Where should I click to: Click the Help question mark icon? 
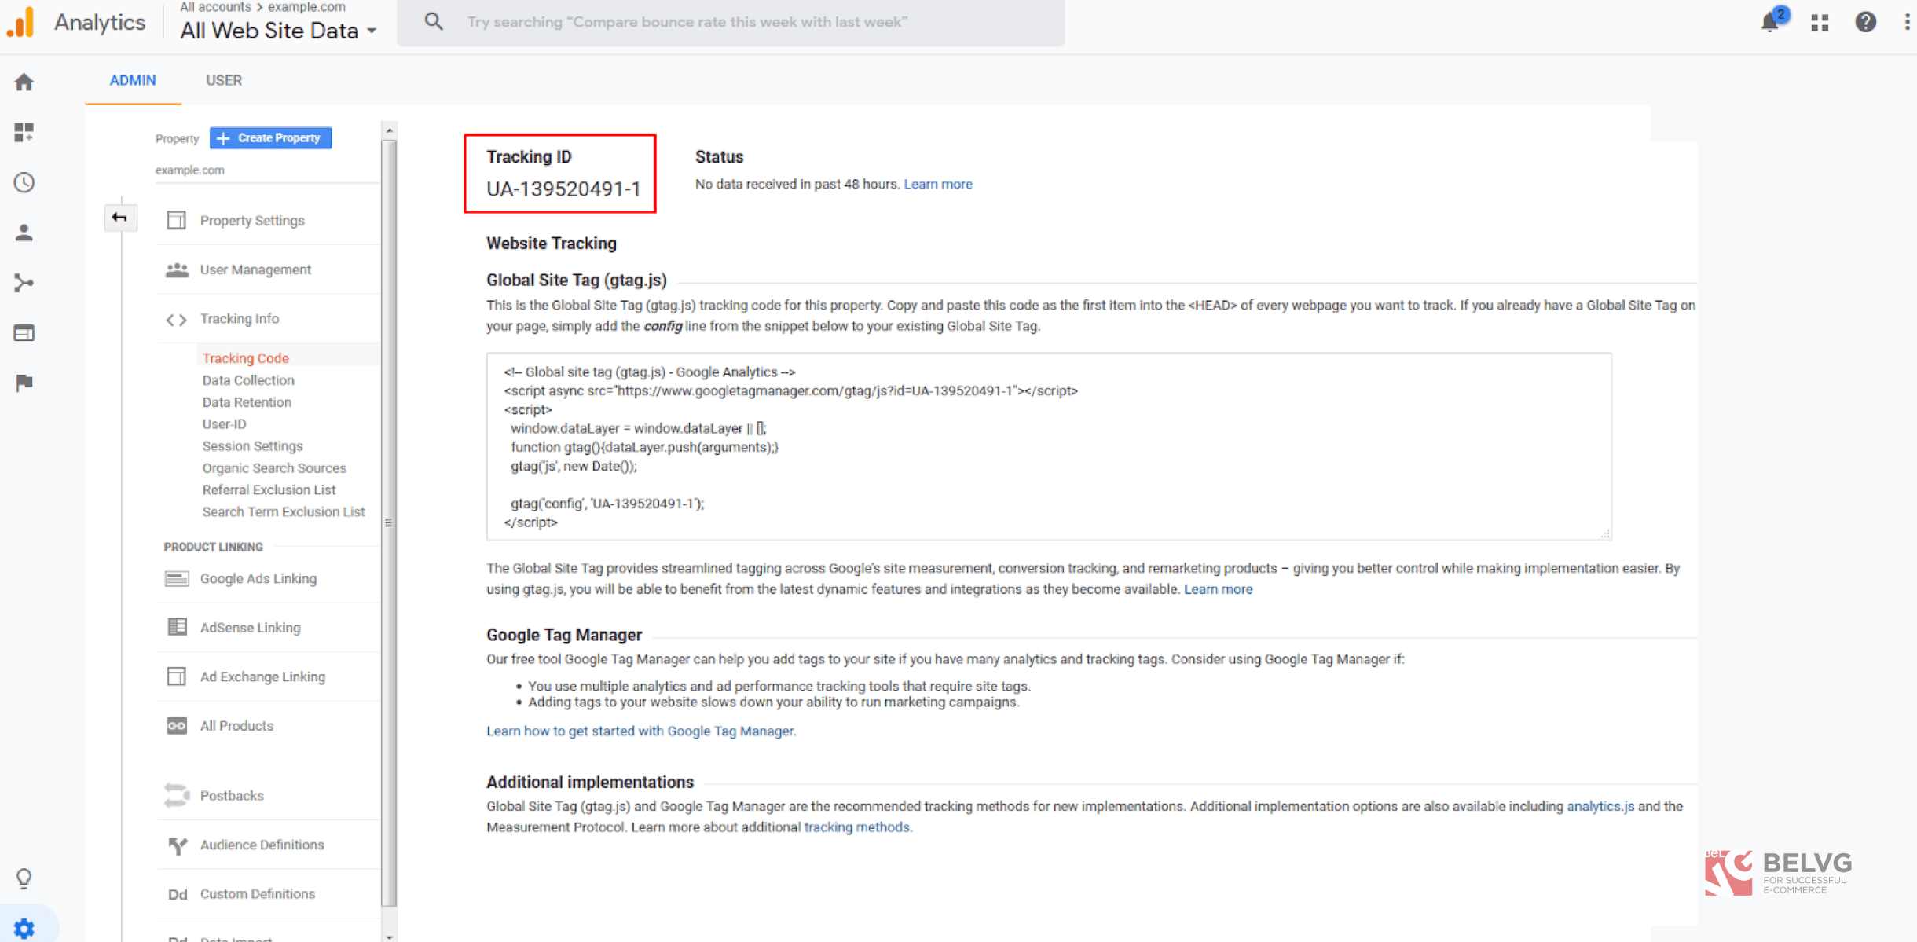click(1865, 22)
